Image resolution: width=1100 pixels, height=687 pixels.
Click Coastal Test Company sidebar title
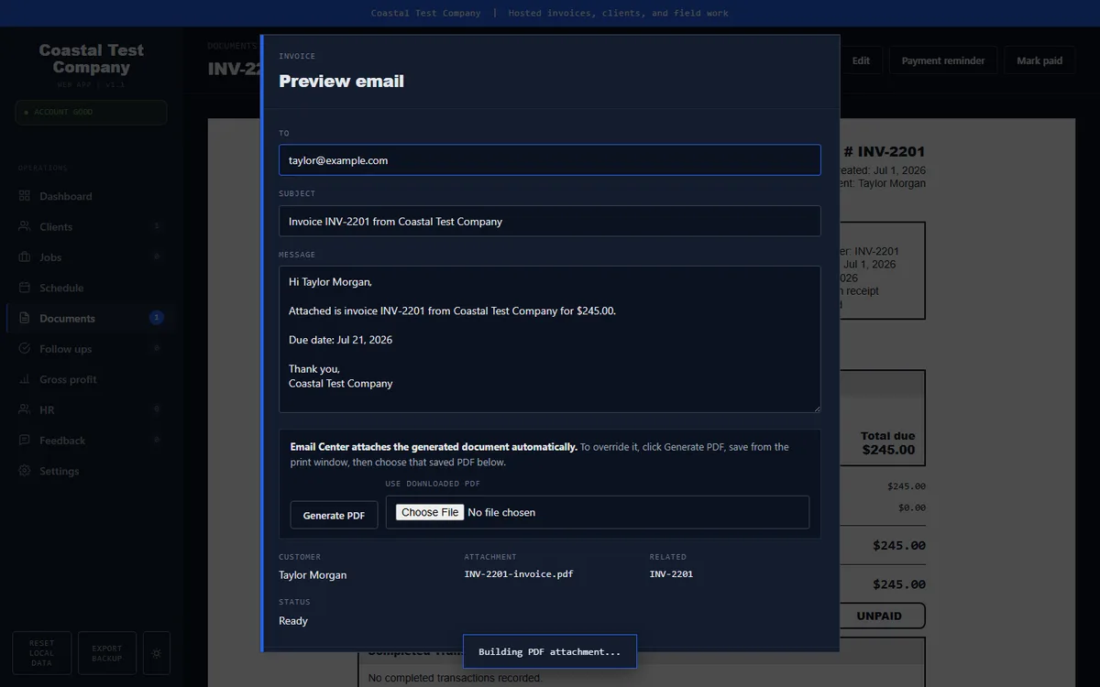click(91, 59)
